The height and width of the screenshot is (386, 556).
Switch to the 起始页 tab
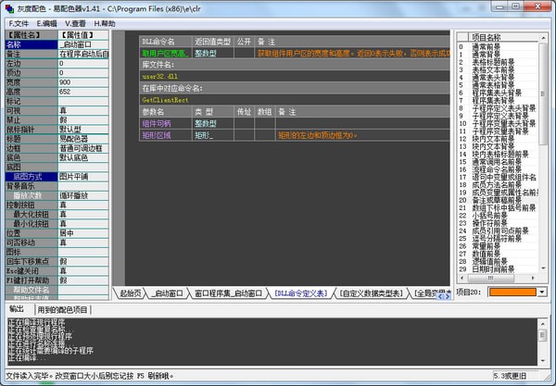tap(130, 293)
